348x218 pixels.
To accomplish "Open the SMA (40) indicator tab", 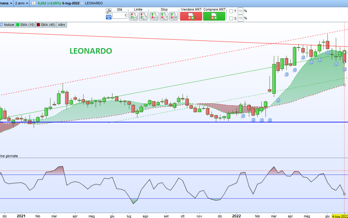I will click(x=46, y=25).
